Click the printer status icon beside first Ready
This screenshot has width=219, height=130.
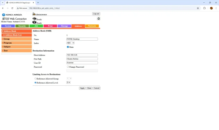click(x=34, y=19)
